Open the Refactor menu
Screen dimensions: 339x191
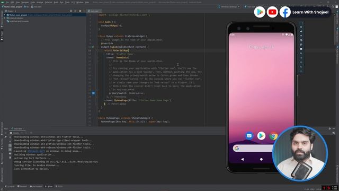48,2
